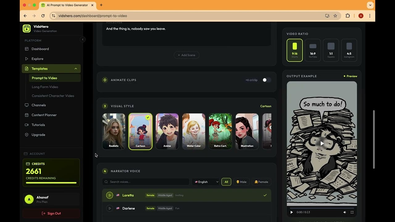Collapse the Templates section chevron
Screen dimensions: 395x222
tap(76, 68)
